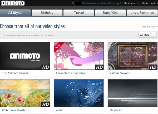Choose the Simplicity style thumbnail
158x114 pixels.
pos(132,93)
